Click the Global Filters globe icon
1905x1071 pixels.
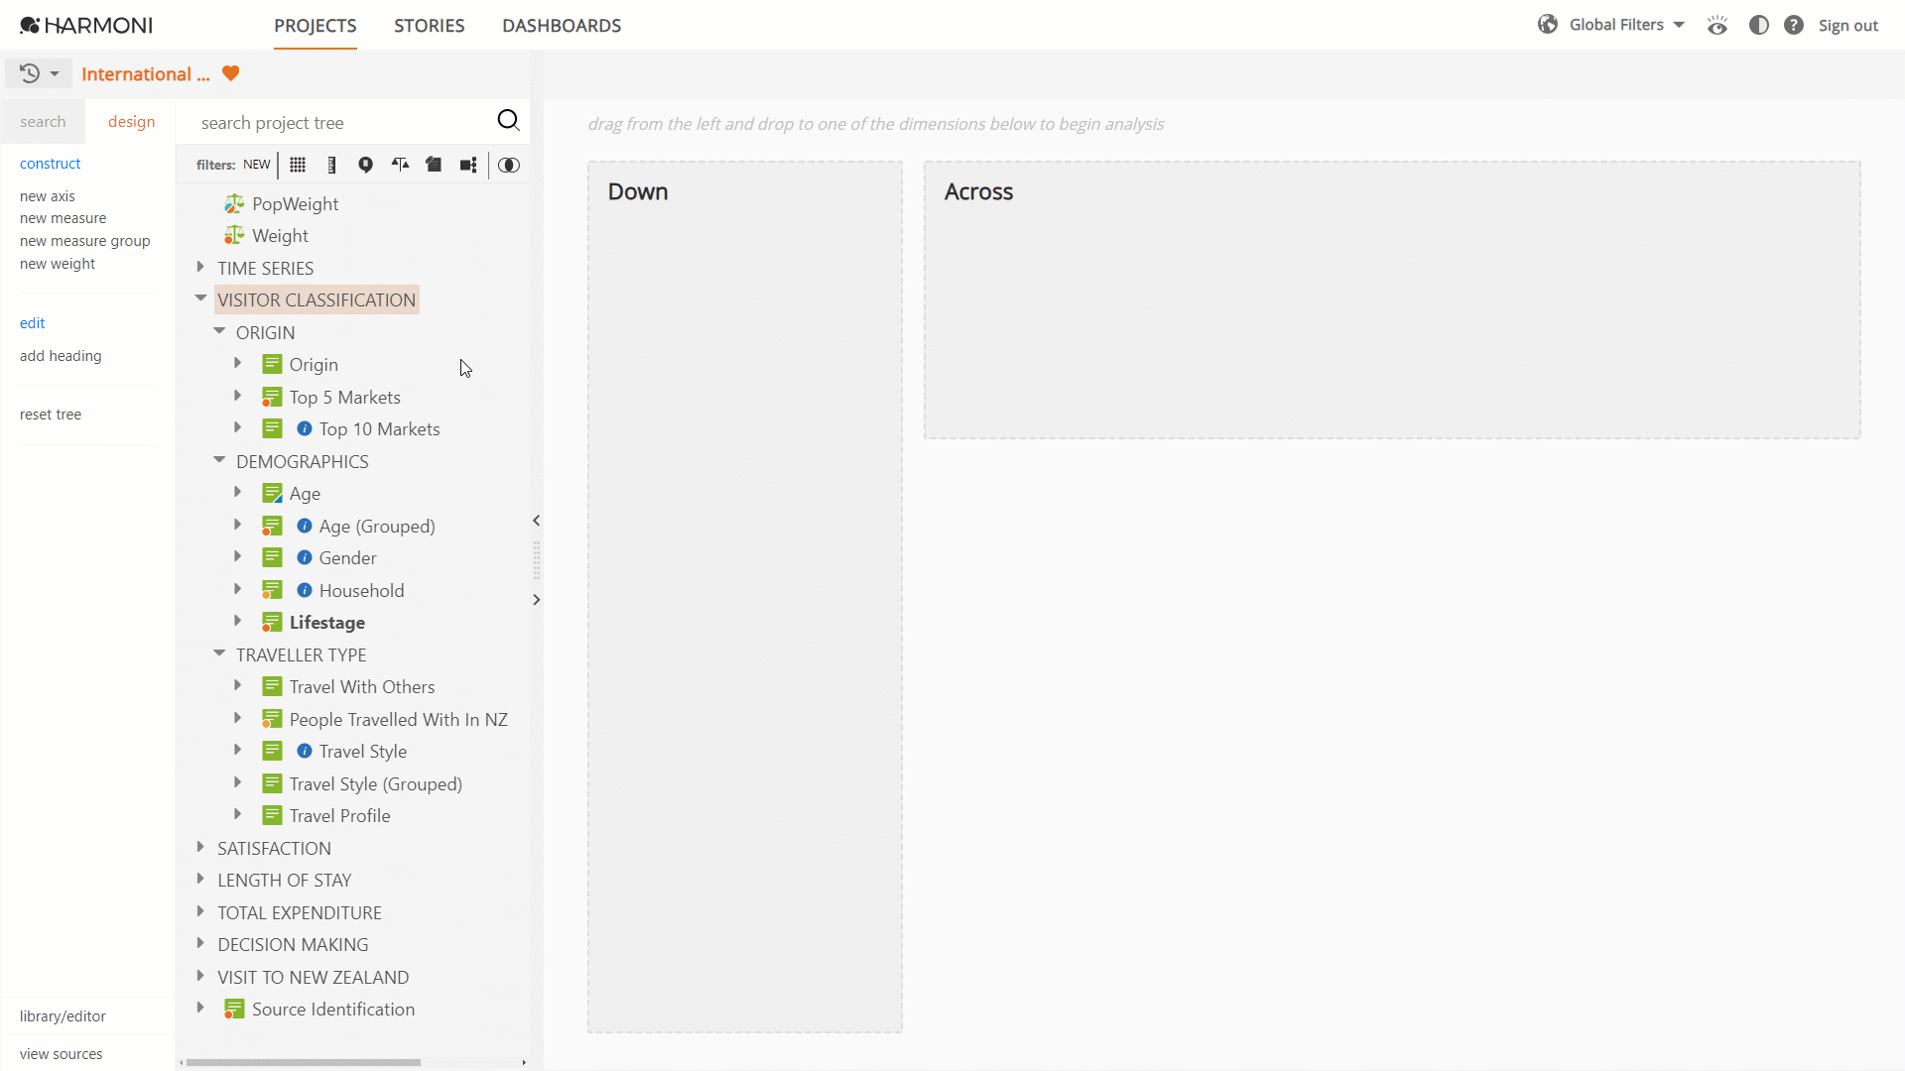click(1548, 25)
